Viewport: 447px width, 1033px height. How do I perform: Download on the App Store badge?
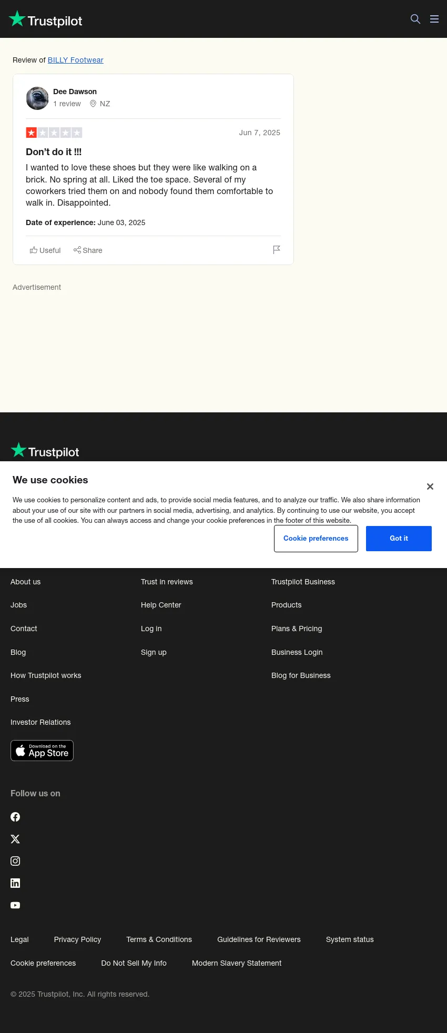pyautogui.click(x=42, y=751)
